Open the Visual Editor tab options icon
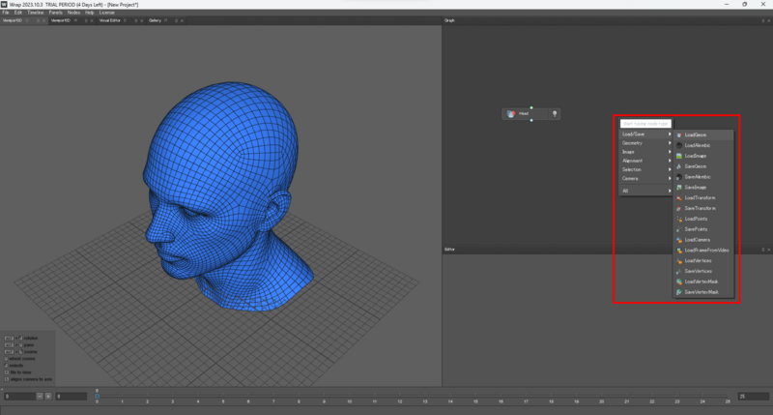This screenshot has width=773, height=415. click(x=136, y=20)
